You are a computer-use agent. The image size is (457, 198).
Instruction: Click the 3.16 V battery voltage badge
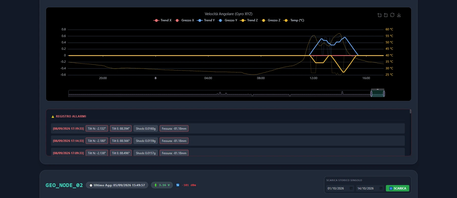click(x=162, y=185)
